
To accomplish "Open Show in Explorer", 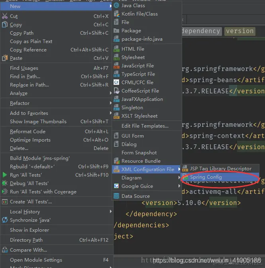I will click(56, 230).
